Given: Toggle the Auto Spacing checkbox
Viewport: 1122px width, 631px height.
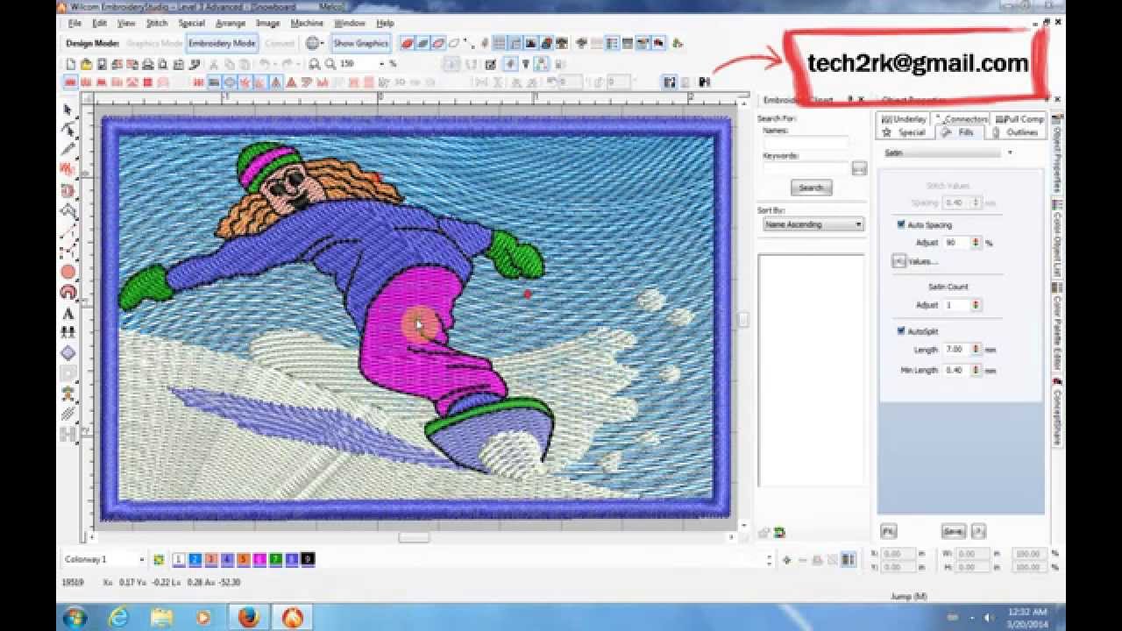Looking at the screenshot, I should tap(901, 224).
